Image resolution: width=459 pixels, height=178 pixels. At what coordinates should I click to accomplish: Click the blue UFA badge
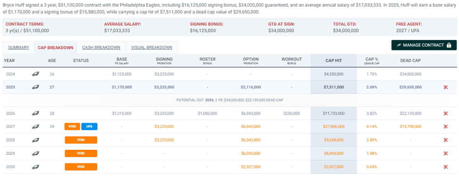(89, 127)
